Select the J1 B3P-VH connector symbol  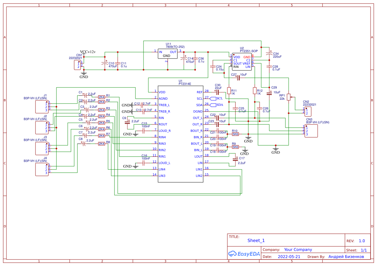41,106
